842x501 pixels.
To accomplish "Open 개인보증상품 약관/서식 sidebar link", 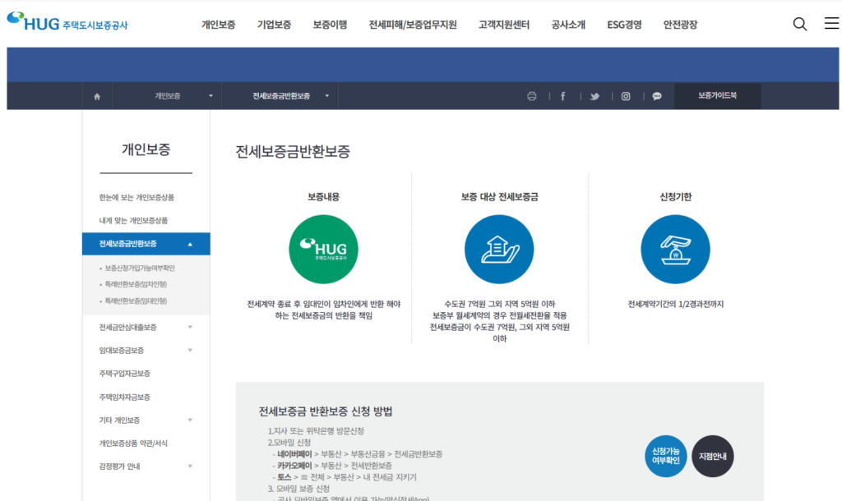I will pyautogui.click(x=133, y=443).
